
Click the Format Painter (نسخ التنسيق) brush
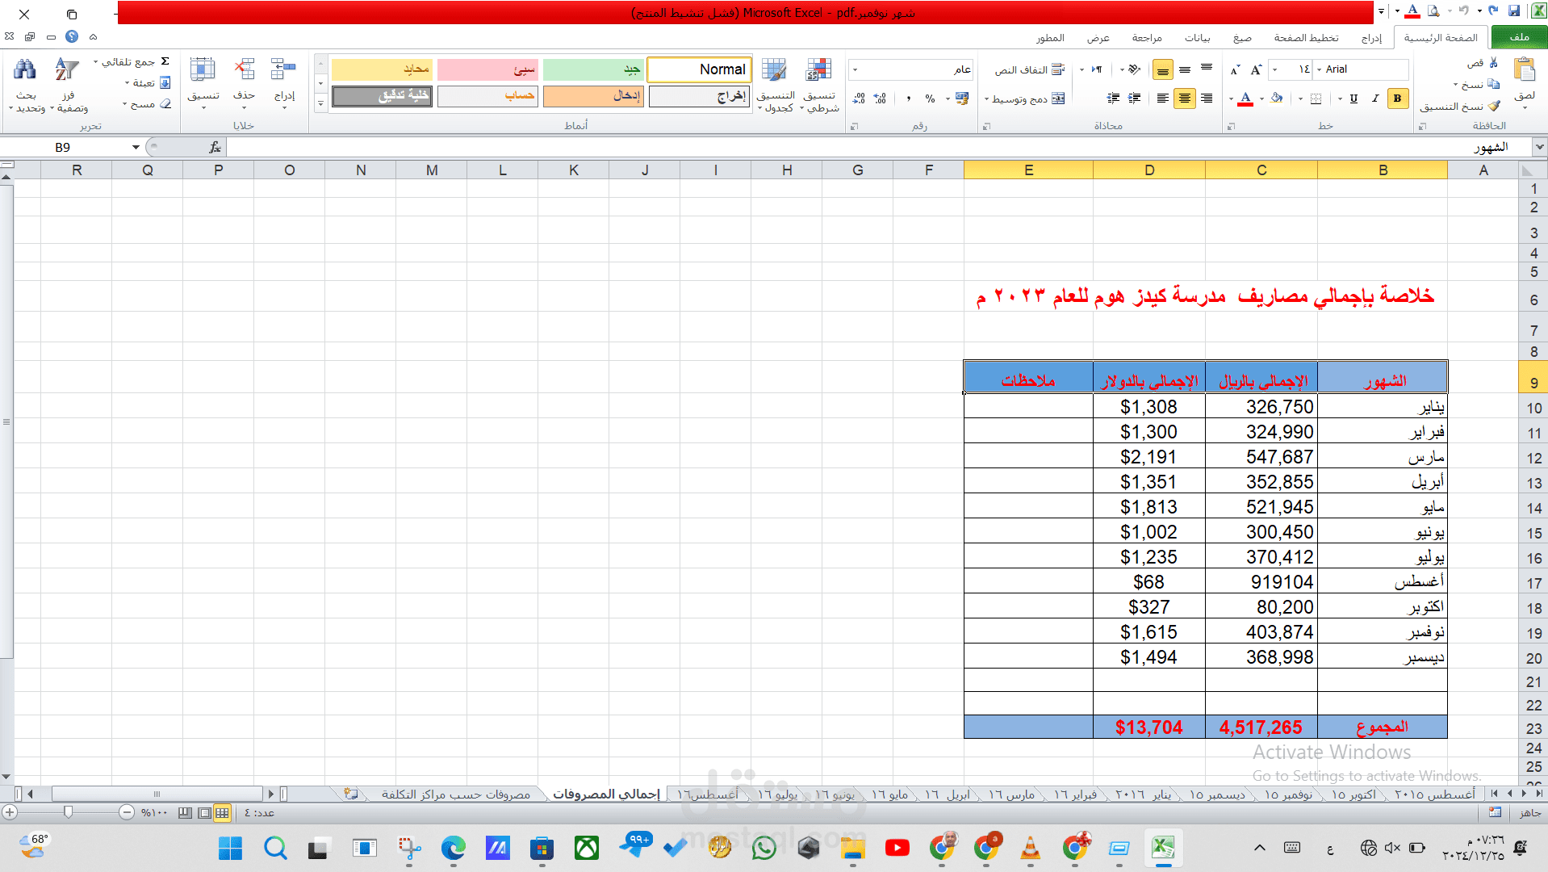pos(1494,106)
